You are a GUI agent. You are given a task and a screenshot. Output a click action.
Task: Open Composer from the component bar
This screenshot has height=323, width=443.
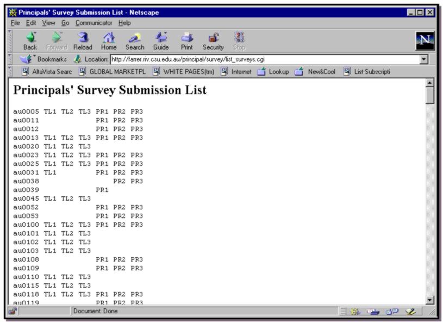click(x=410, y=312)
